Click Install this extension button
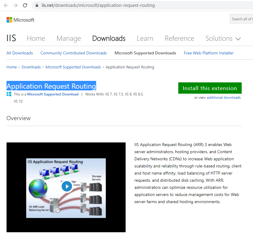Image resolution: width=253 pixels, height=237 pixels. point(210,88)
